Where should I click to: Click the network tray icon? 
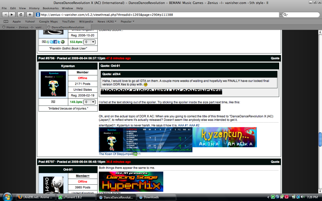tap(298, 197)
